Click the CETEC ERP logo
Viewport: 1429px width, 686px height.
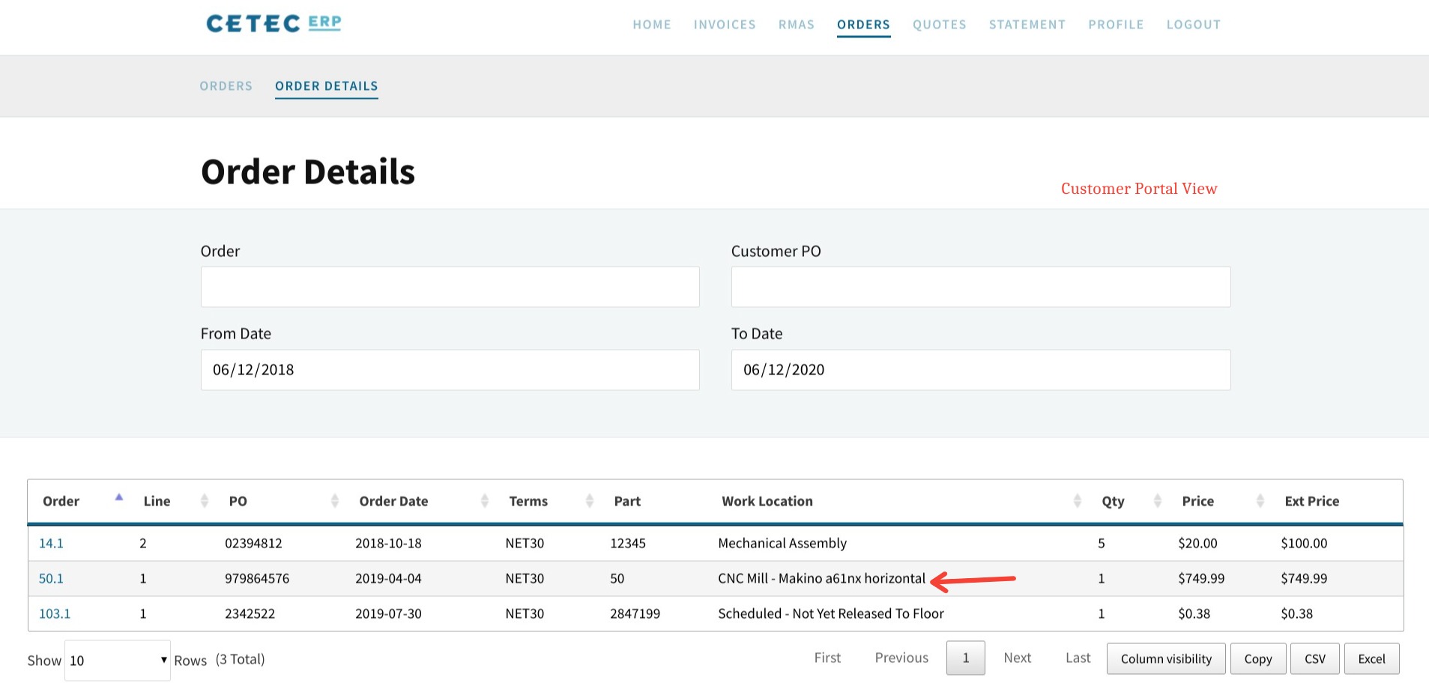pyautogui.click(x=274, y=23)
